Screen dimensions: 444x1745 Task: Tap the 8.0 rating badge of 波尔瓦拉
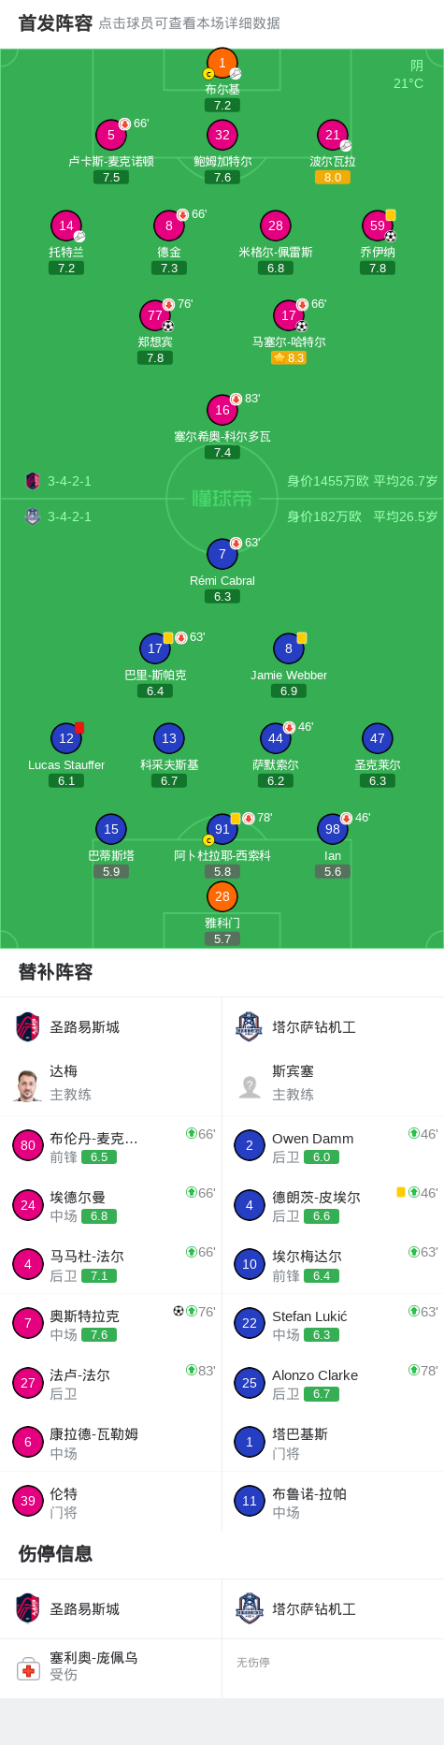333,177
